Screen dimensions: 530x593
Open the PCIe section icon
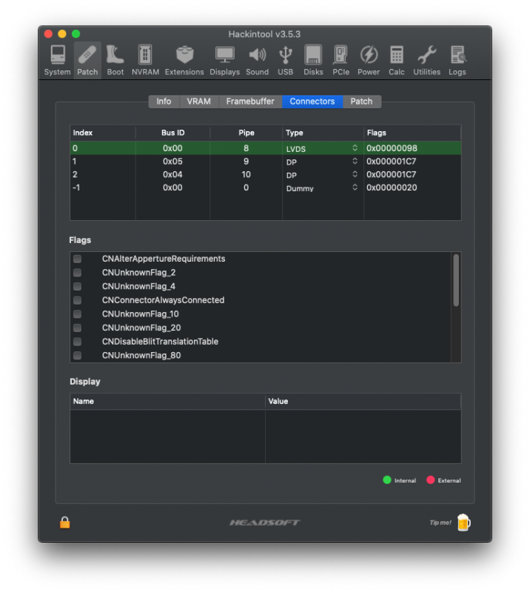click(x=341, y=60)
